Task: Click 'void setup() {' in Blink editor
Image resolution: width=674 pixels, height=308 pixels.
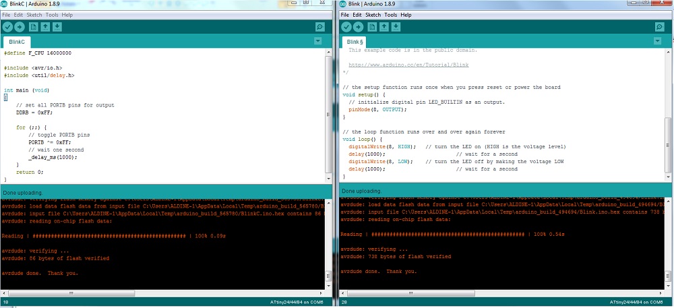Action: click(364, 94)
